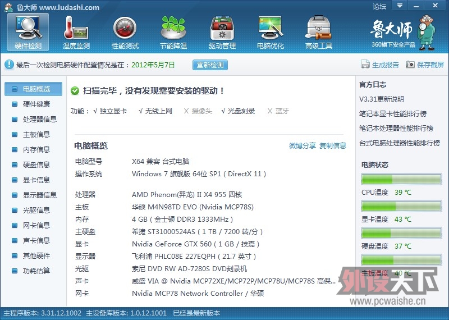Click the 无线上网 feature indicator

[x=155, y=111]
